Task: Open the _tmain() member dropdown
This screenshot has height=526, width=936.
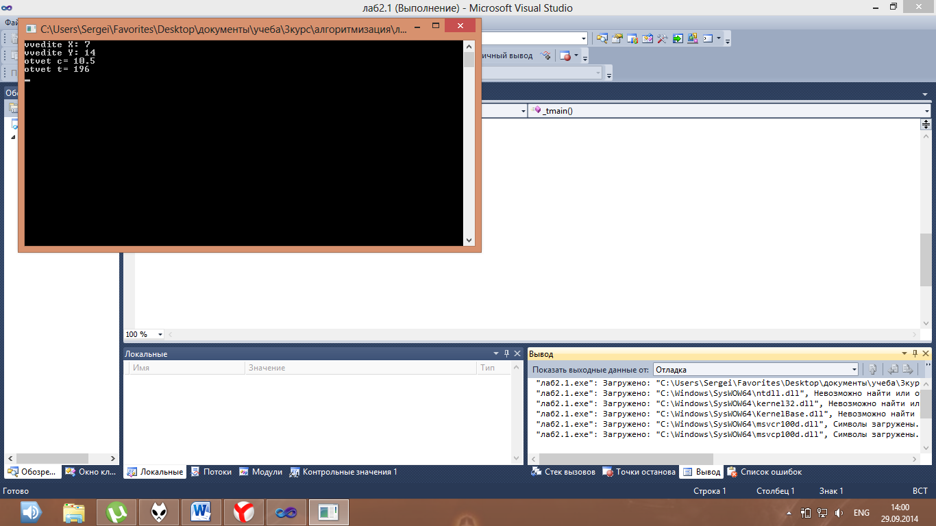Action: [926, 111]
